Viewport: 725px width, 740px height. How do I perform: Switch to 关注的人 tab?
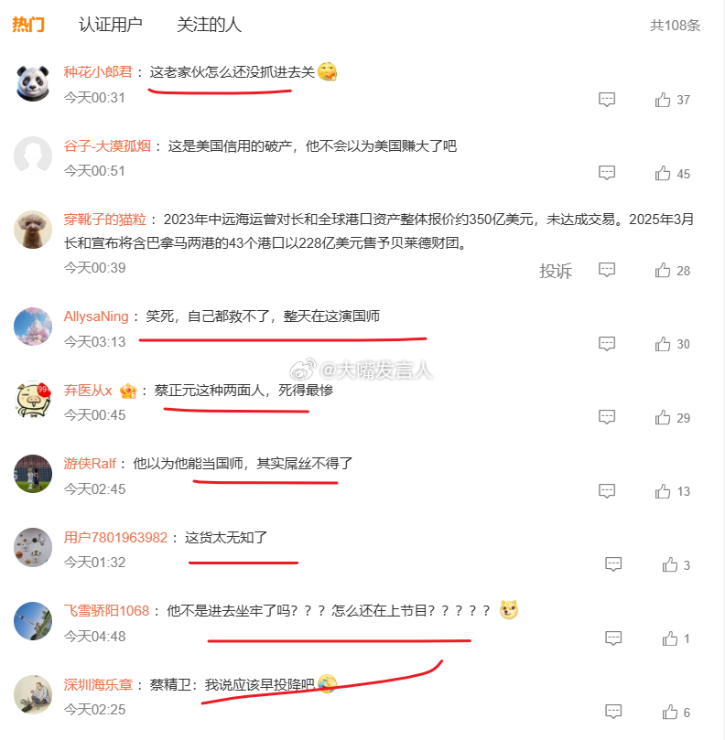click(209, 25)
